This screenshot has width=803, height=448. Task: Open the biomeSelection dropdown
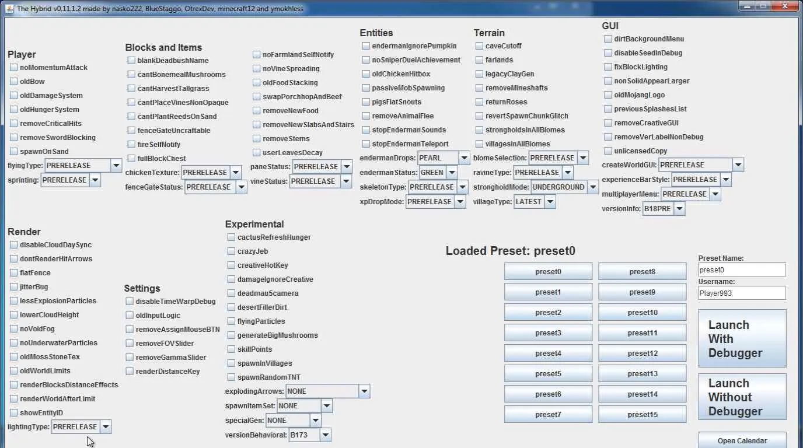click(558, 158)
